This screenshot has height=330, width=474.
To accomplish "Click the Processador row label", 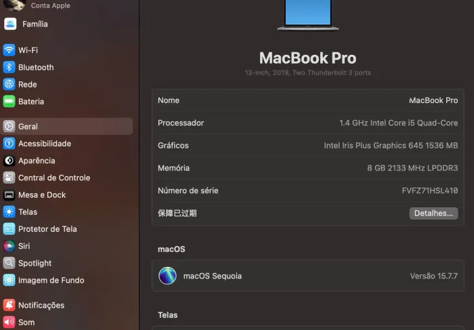I will [x=181, y=123].
